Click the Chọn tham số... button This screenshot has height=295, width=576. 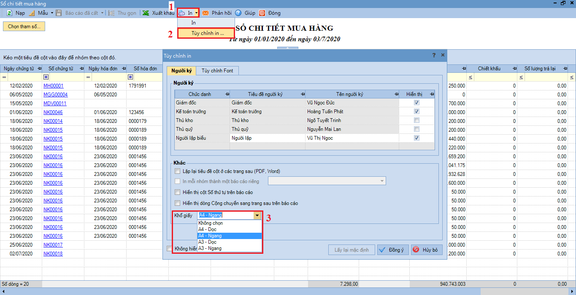(x=24, y=26)
